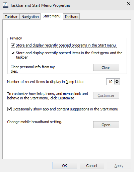This screenshot has width=134, height=172.
Task: Open the Navigation tab
Action: coord(30,17)
